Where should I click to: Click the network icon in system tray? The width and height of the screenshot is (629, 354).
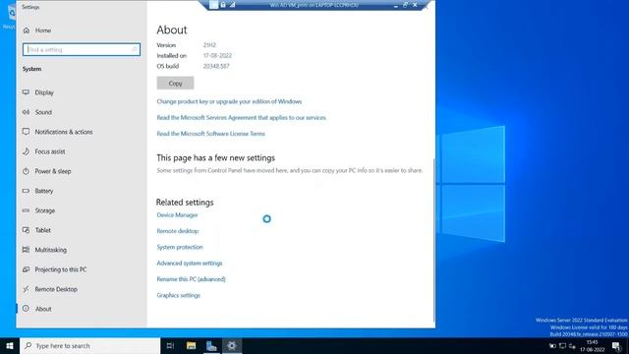(572, 345)
